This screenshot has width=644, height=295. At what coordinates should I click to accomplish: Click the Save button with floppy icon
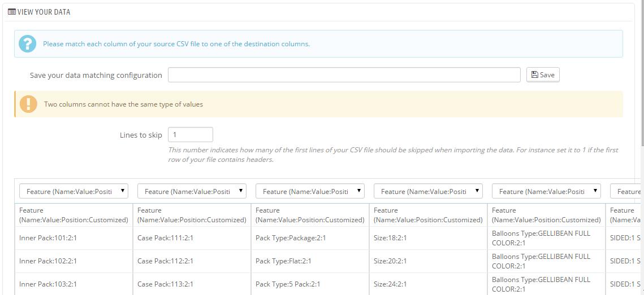click(x=543, y=75)
